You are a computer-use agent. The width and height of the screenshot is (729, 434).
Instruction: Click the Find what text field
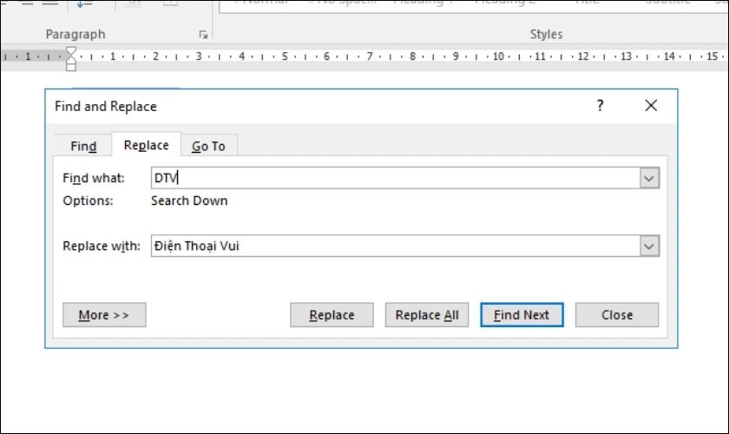395,178
